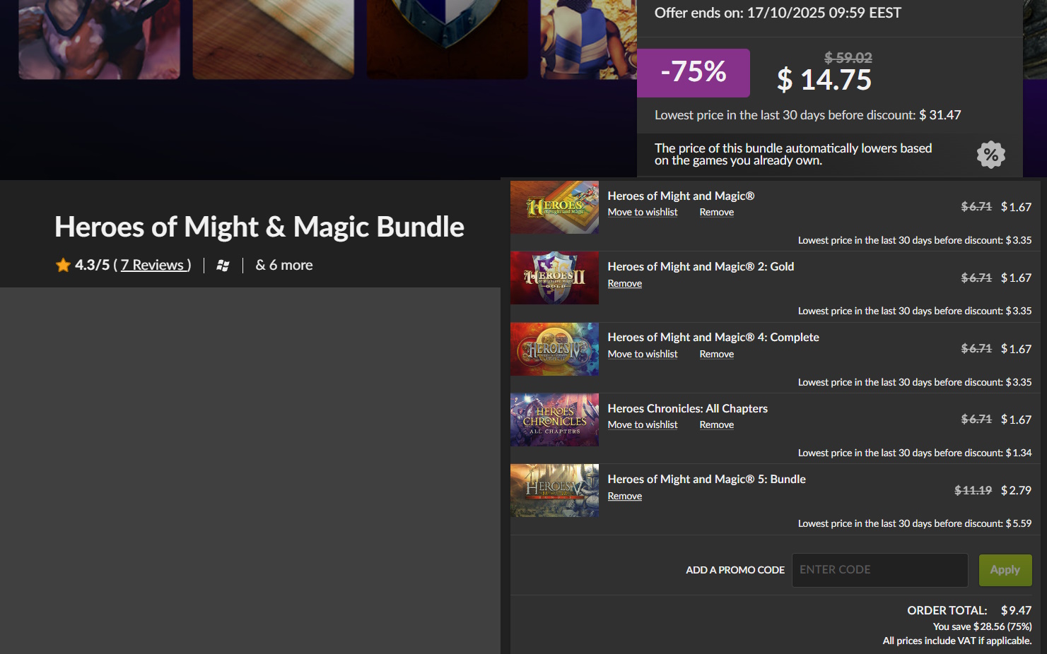Viewport: 1047px width, 654px height.
Task: Remove Heroes of Might and Magic® from cart
Action: 717,212
